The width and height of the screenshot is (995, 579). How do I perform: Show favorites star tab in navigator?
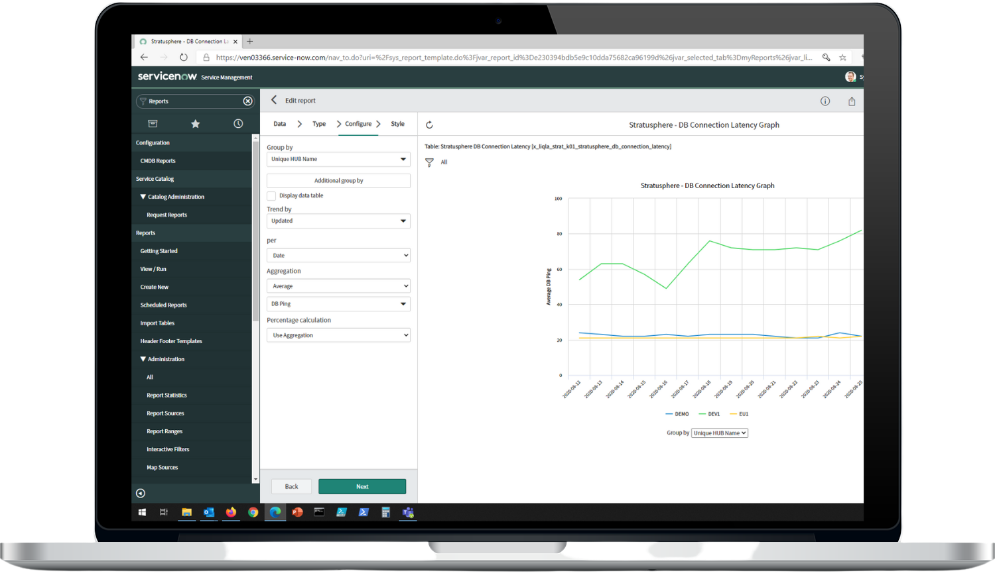tap(195, 124)
